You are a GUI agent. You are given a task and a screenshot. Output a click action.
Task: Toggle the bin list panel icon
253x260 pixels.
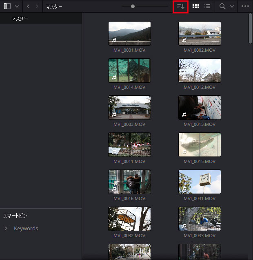pyautogui.click(x=7, y=7)
